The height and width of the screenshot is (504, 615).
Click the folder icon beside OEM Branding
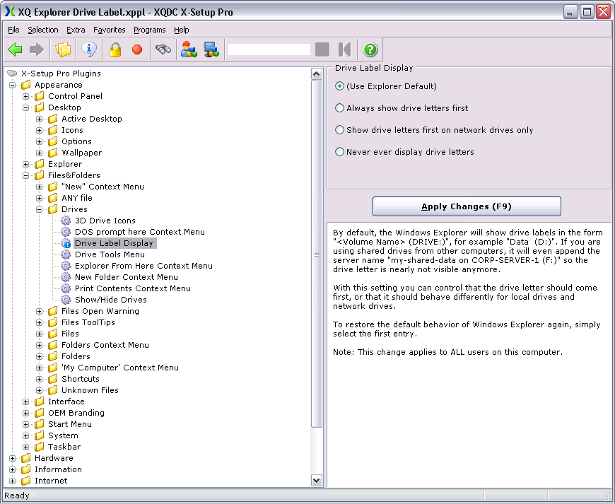coord(39,413)
